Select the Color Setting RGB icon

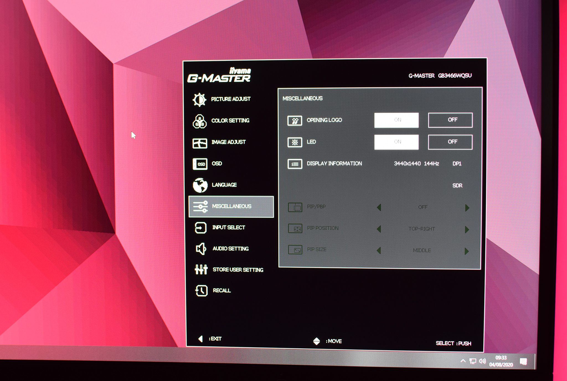(199, 121)
